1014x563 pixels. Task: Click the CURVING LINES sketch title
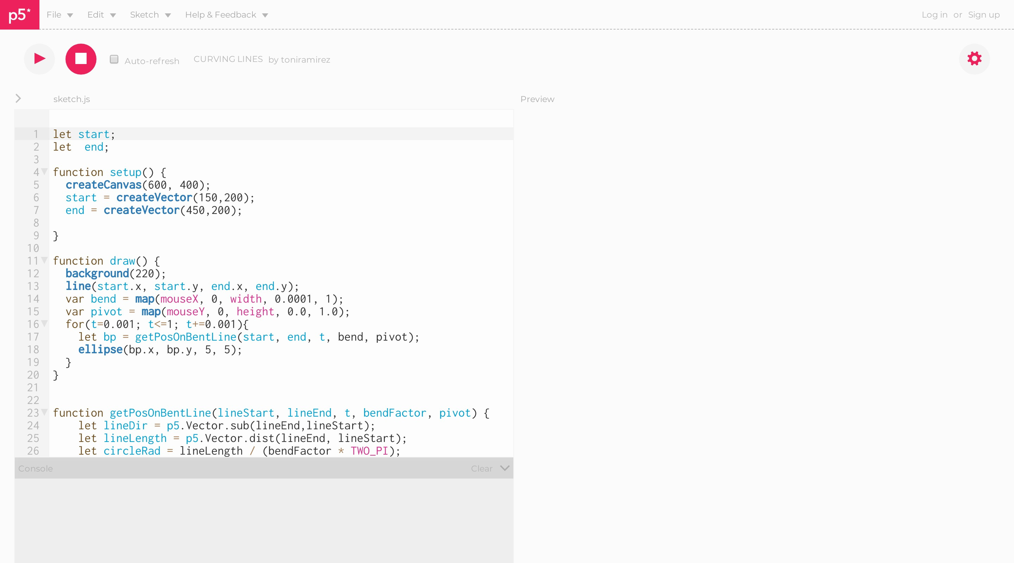228,59
